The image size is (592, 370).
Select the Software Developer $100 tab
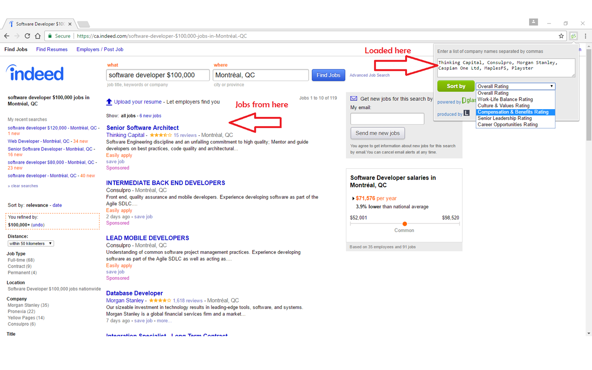(39, 24)
